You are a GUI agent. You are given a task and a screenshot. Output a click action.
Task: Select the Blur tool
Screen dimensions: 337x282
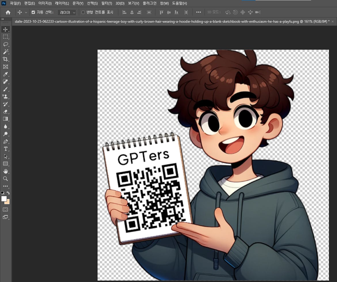5,126
